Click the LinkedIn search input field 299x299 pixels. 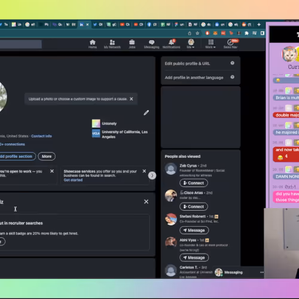(x=21, y=44)
